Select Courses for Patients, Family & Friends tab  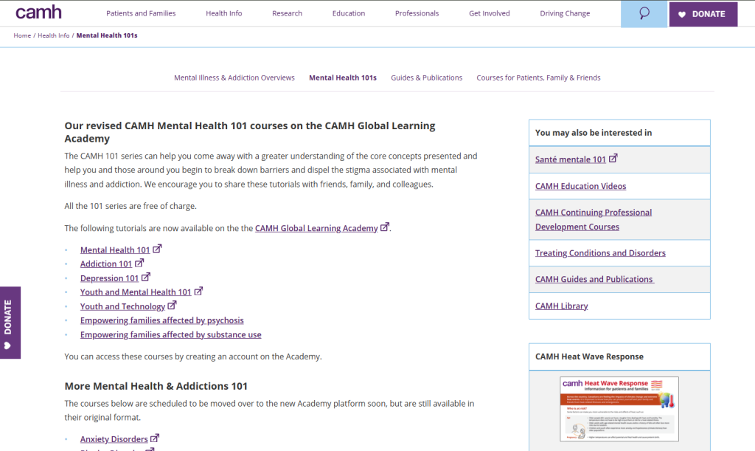[538, 78]
